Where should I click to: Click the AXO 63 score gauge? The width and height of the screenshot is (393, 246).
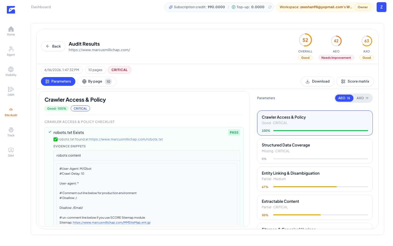click(x=367, y=41)
